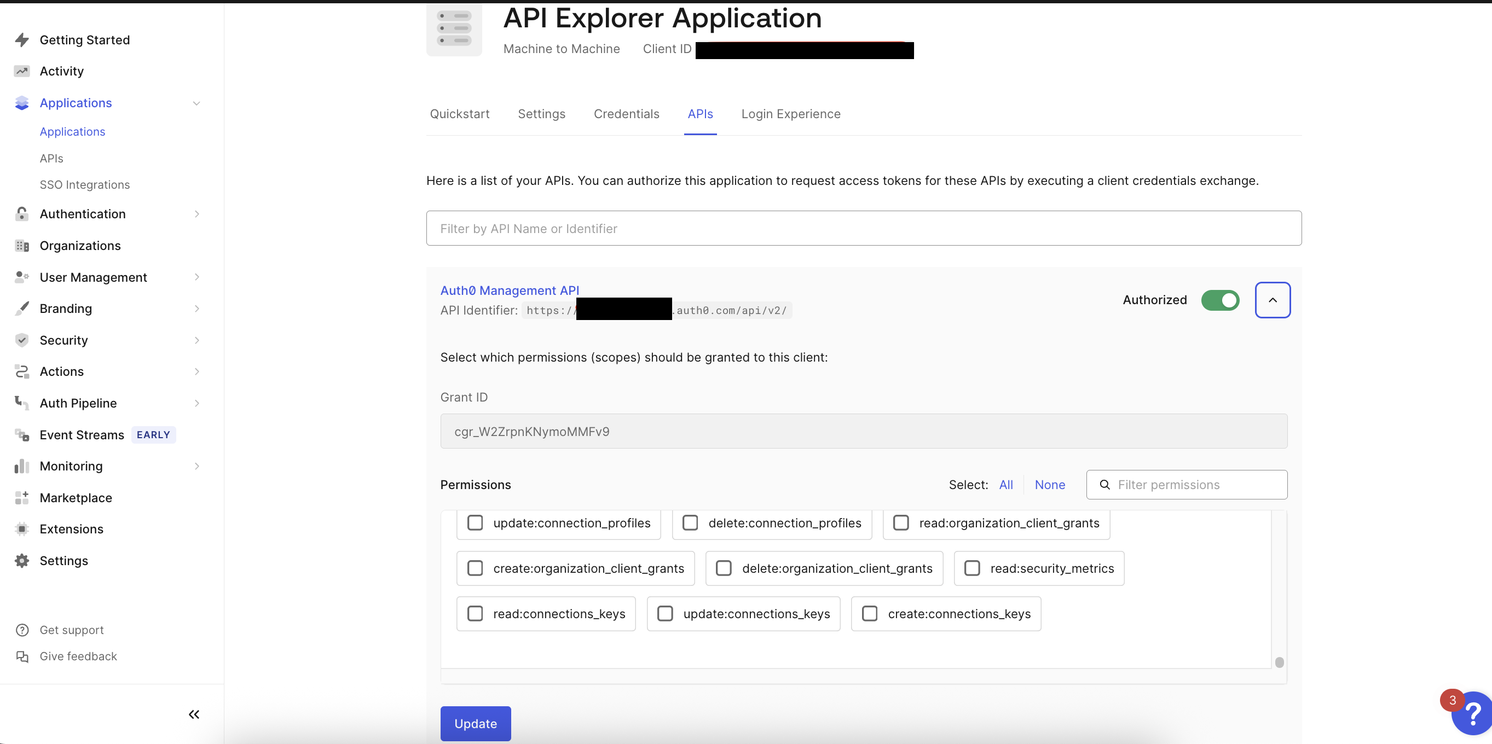Expand the Actions section chevron
The image size is (1492, 744).
point(197,371)
